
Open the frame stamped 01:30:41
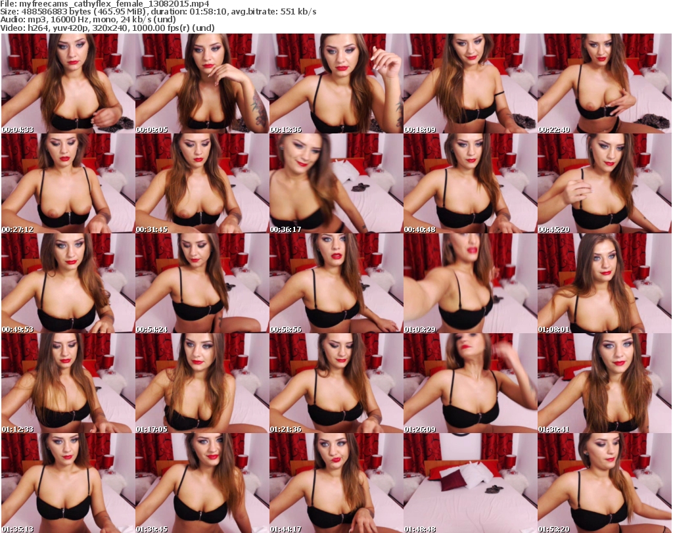(x=605, y=383)
